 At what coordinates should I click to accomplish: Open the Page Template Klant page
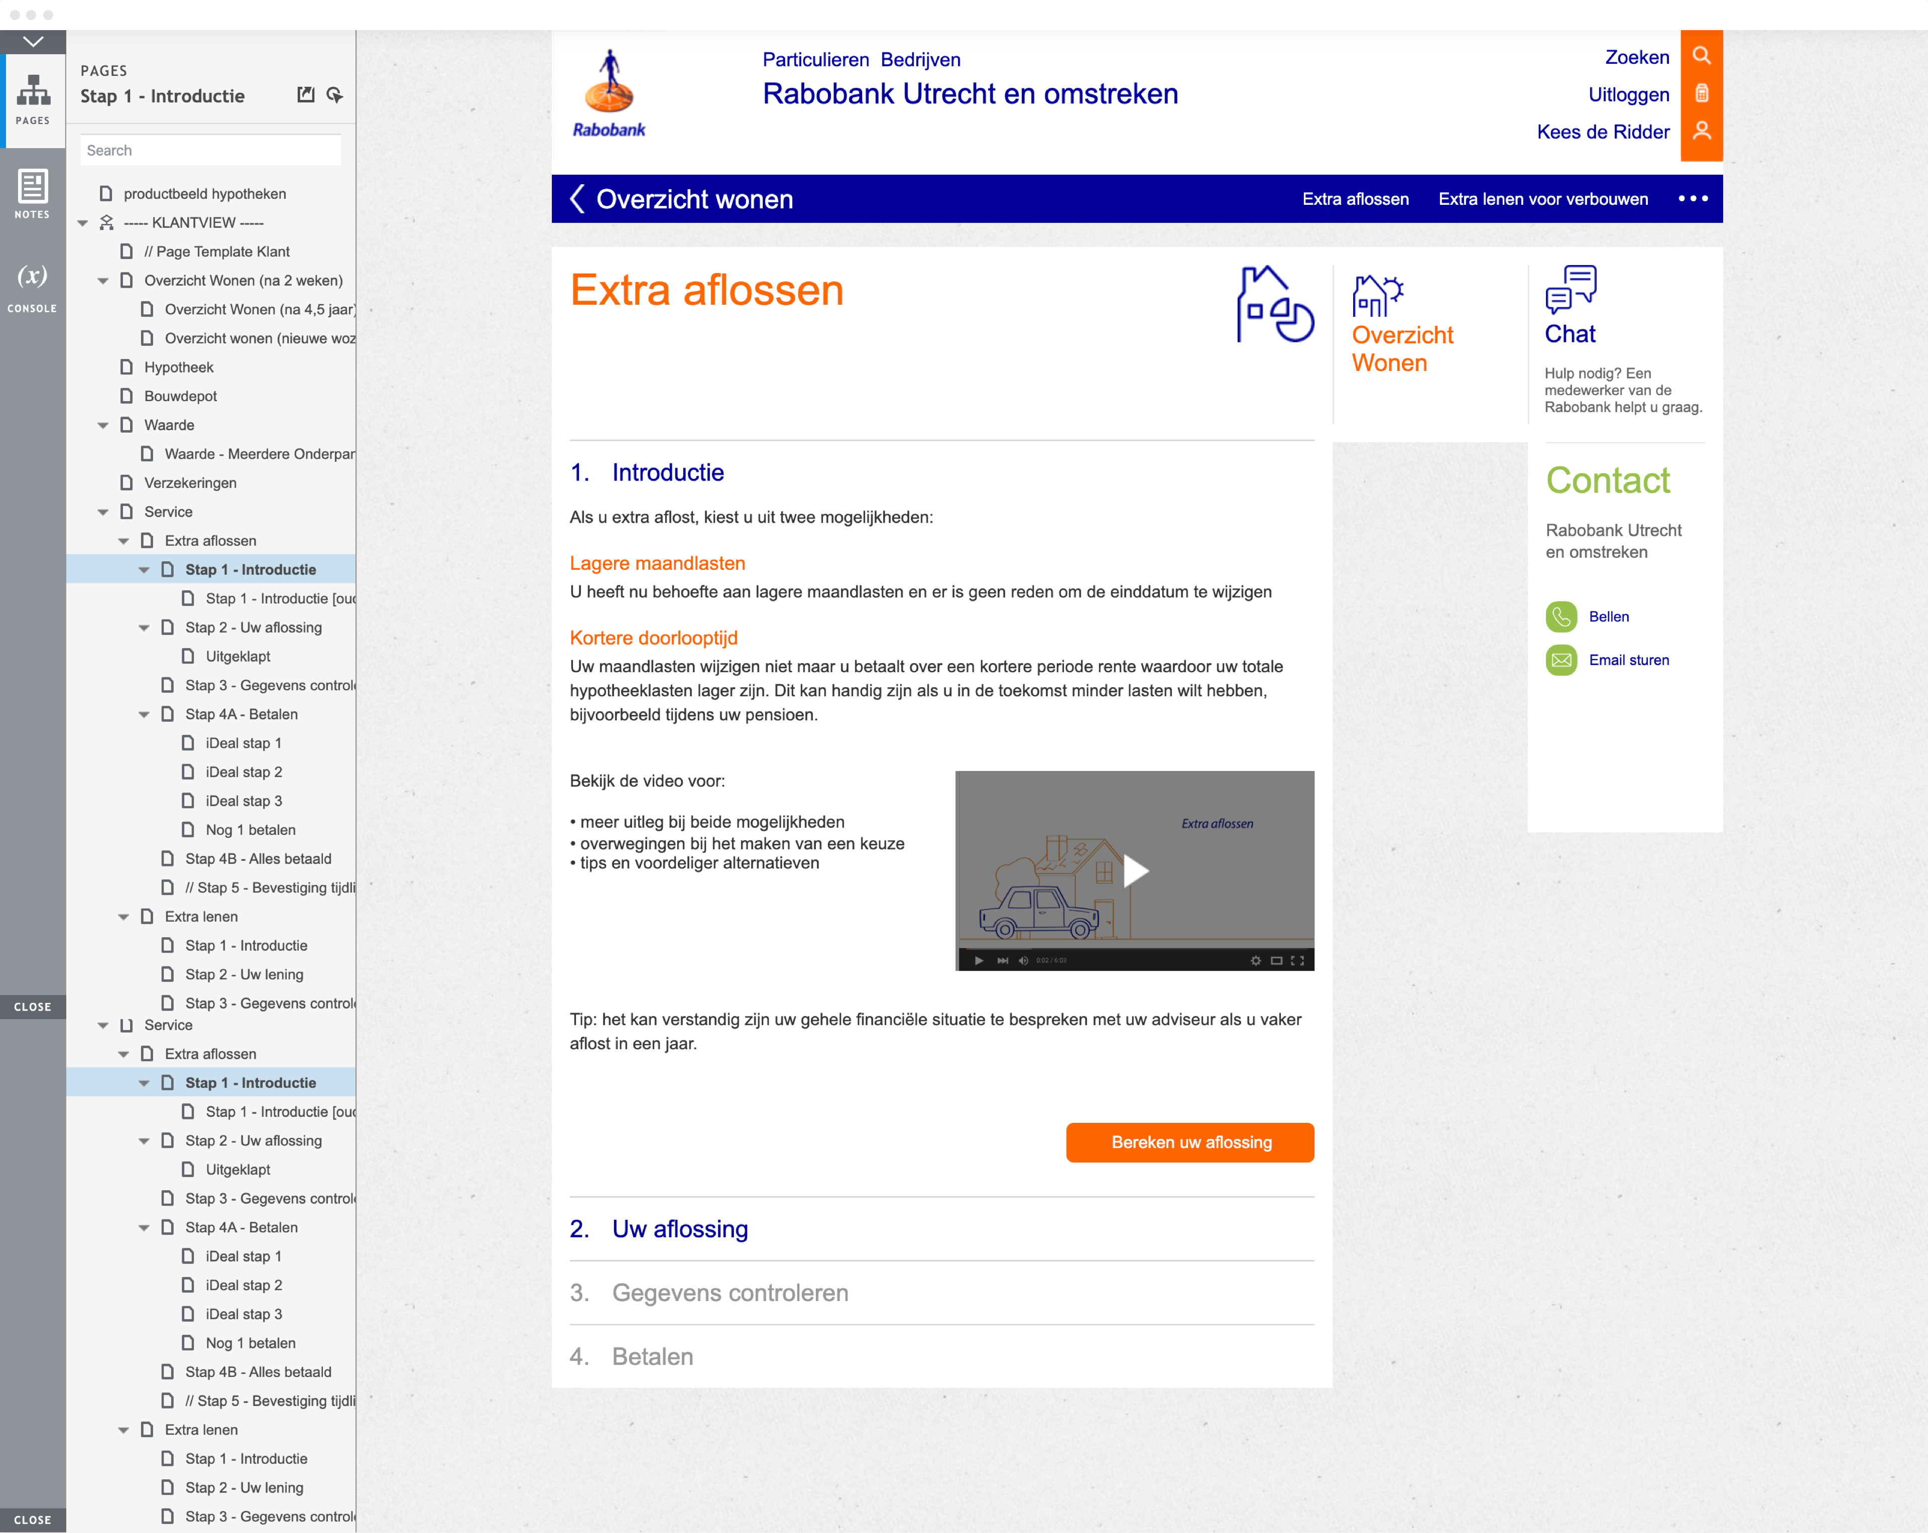pos(216,252)
